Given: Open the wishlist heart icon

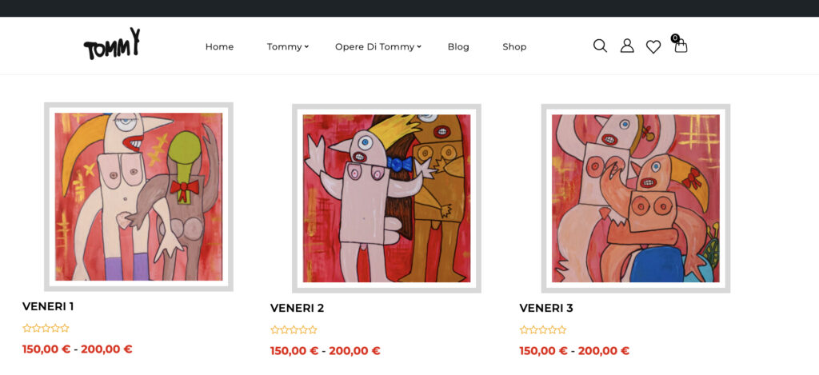Looking at the screenshot, I should (x=653, y=47).
